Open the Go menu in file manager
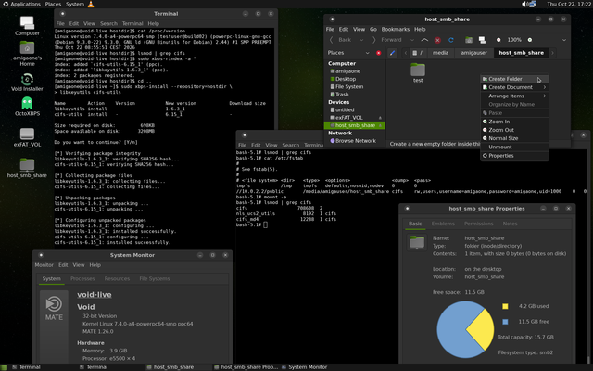Image resolution: width=593 pixels, height=371 pixels. pos(373,29)
